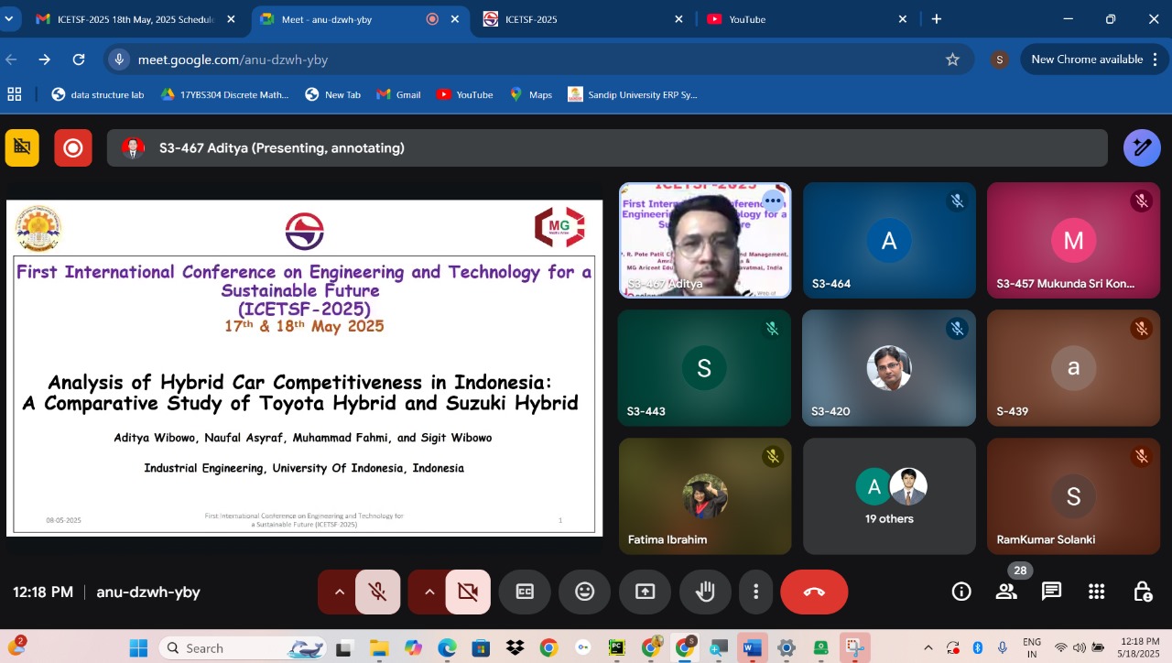This screenshot has width=1172, height=663.
Task: Unmute the microphone
Action: [377, 592]
